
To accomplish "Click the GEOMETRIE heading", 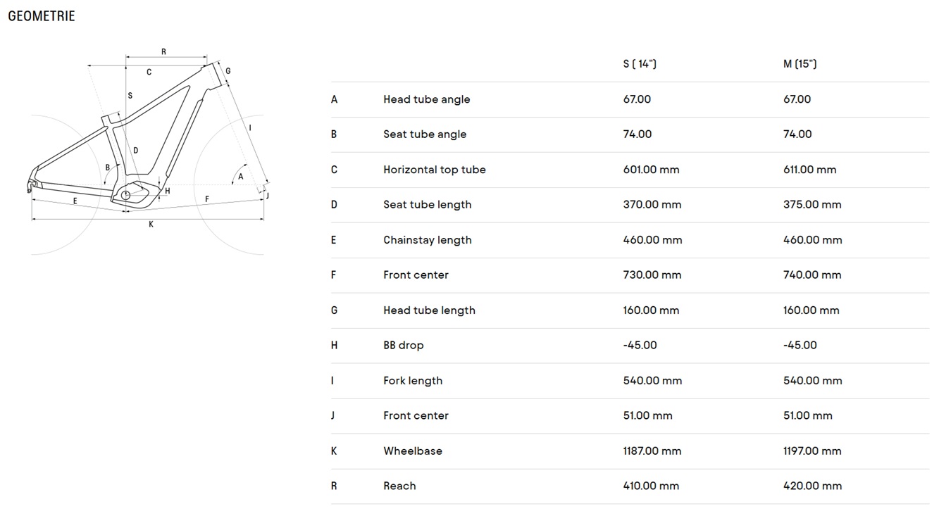I will coord(42,15).
